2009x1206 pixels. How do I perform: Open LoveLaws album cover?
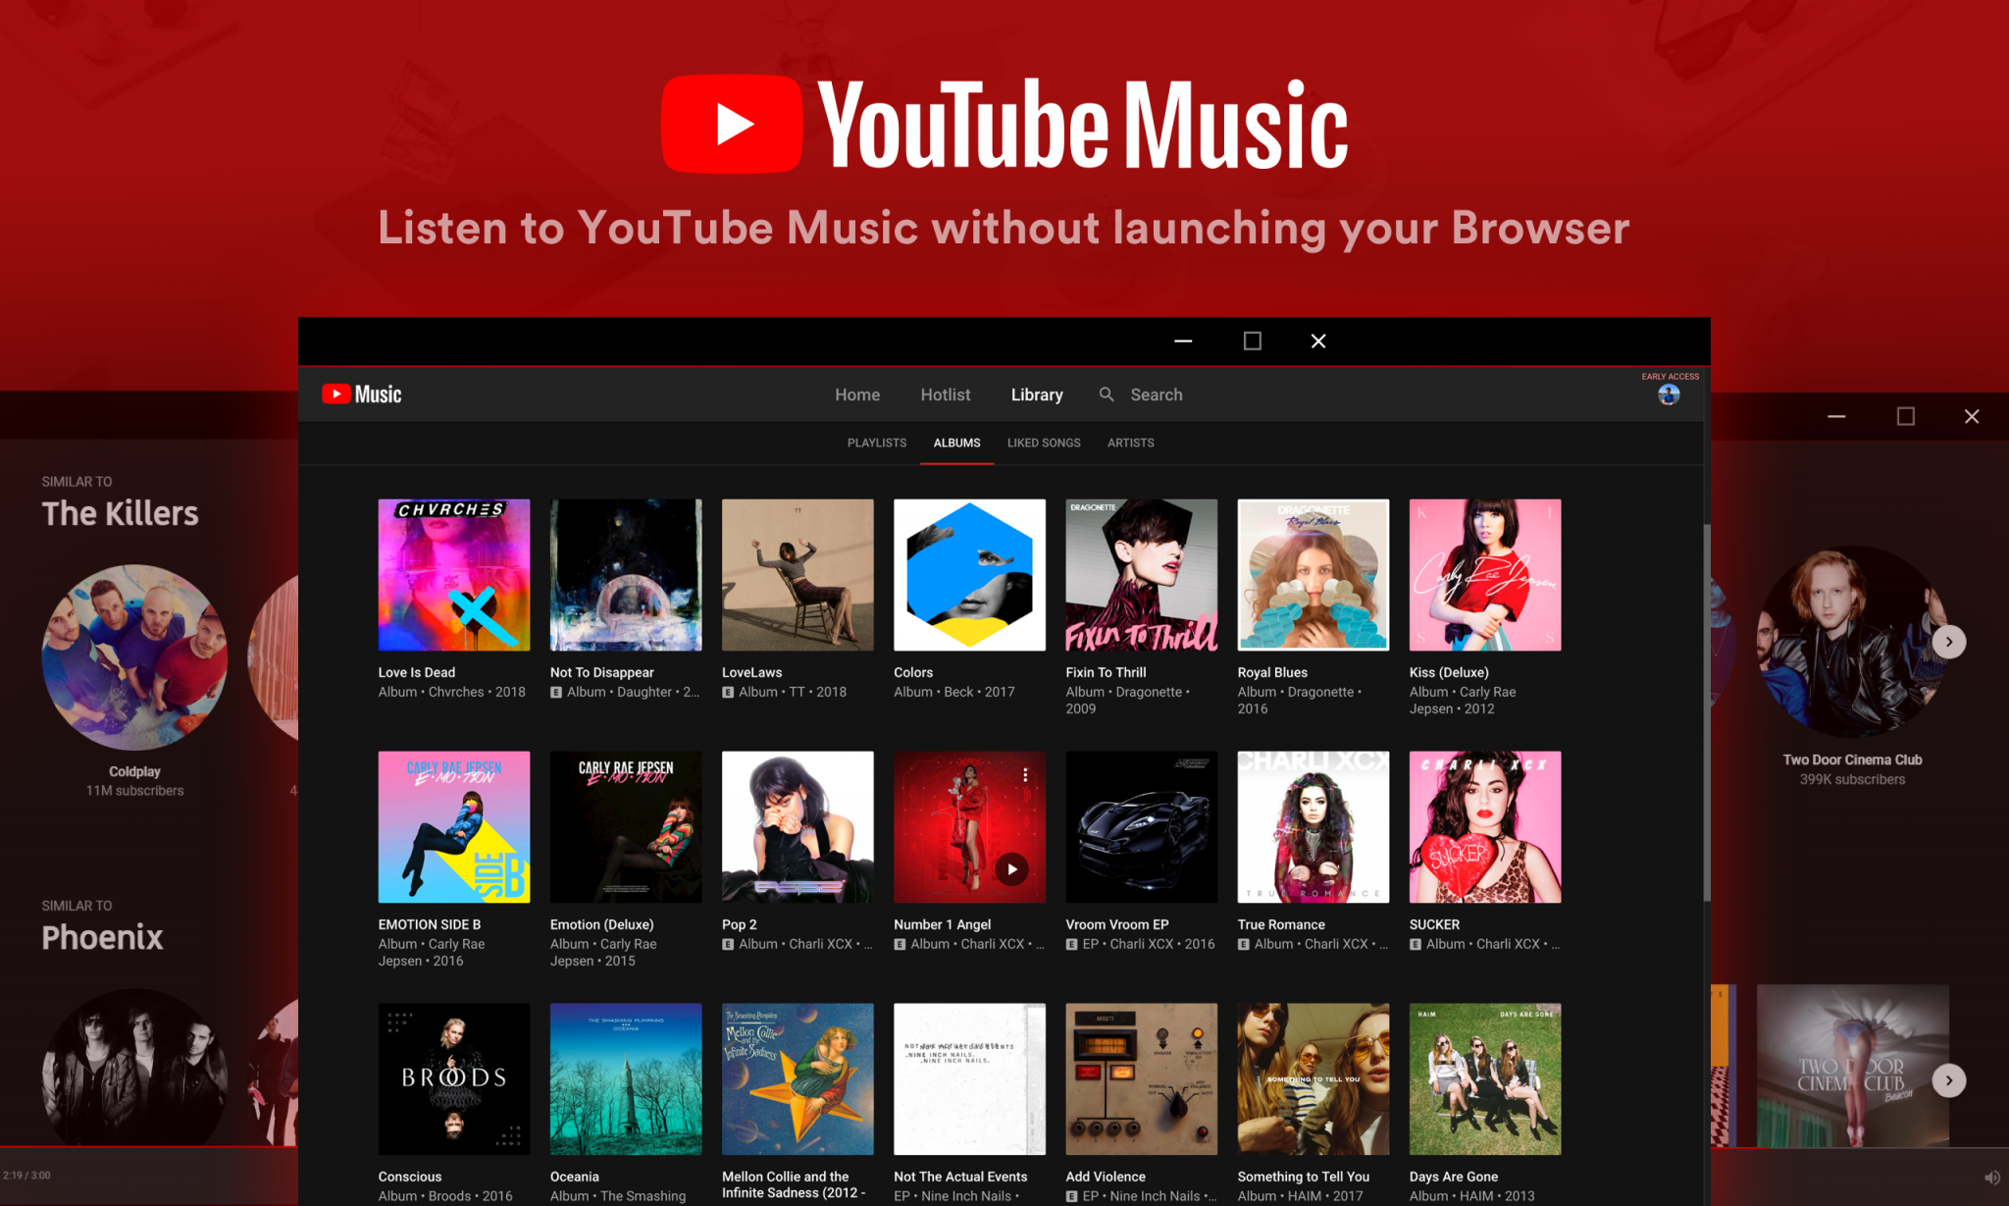click(798, 575)
